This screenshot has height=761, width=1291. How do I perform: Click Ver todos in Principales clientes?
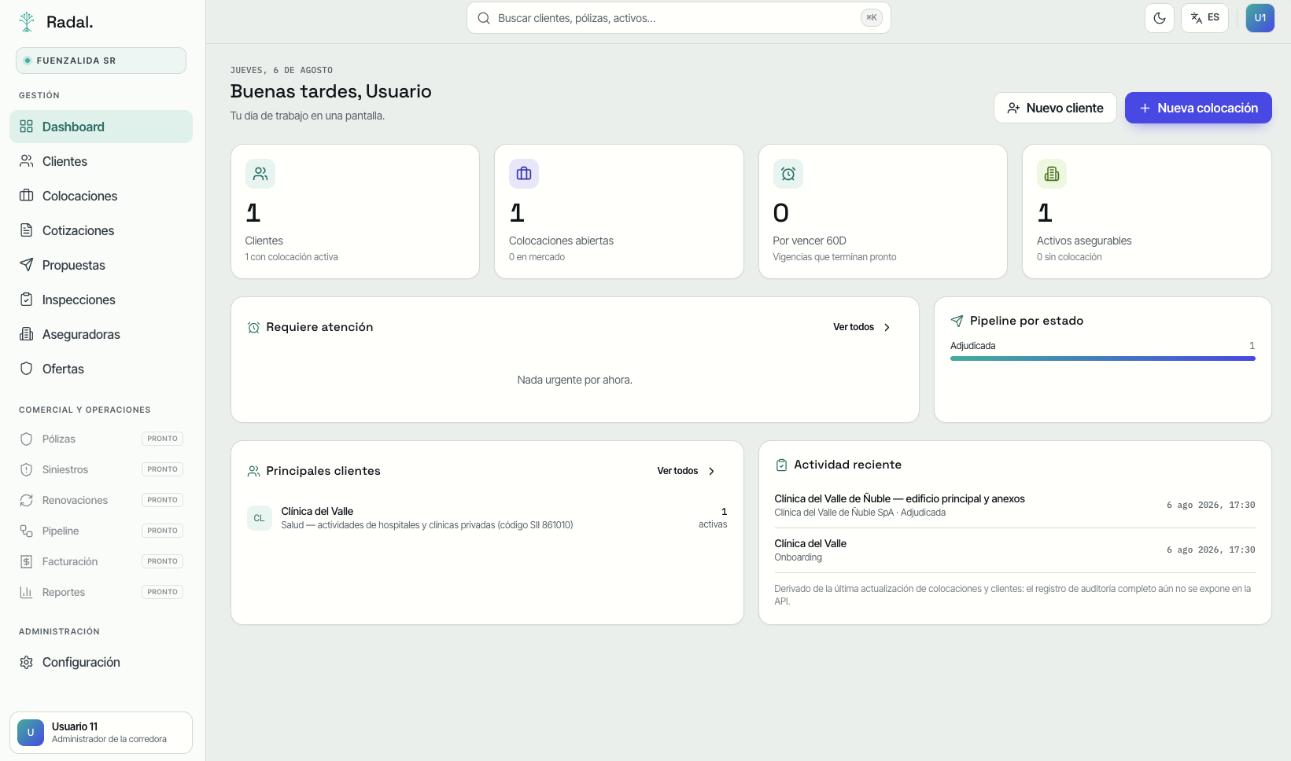tap(686, 471)
